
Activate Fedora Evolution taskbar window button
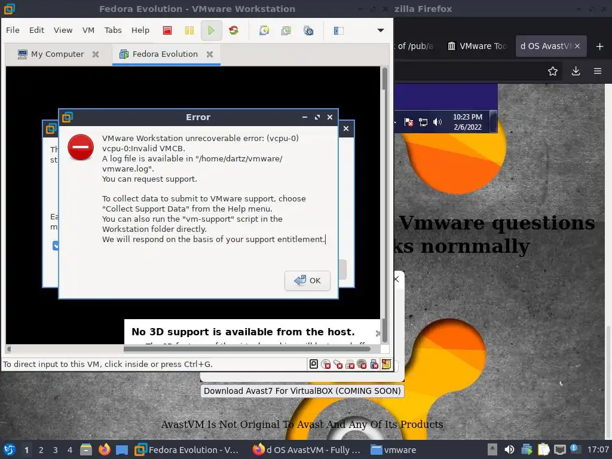(x=186, y=450)
